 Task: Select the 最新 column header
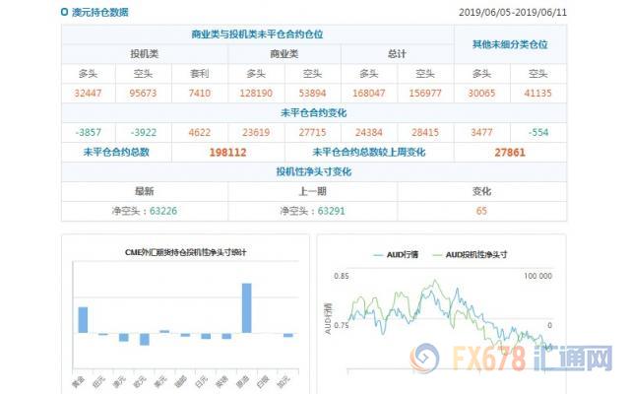coord(145,191)
